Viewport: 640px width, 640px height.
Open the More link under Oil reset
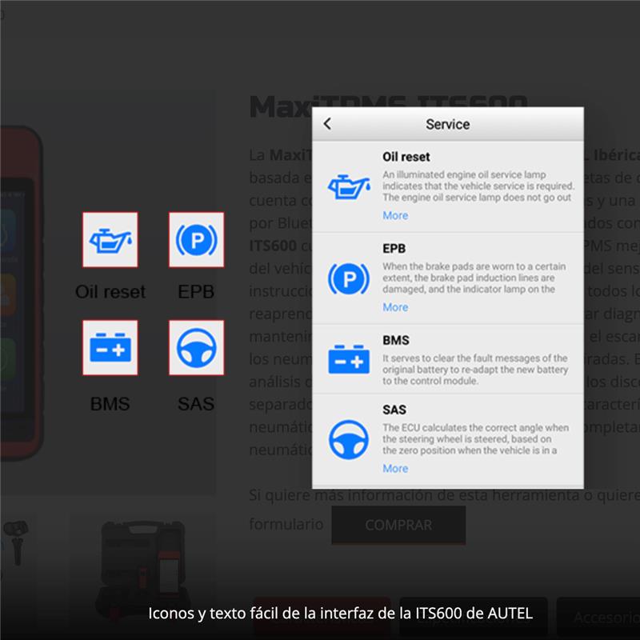point(395,215)
